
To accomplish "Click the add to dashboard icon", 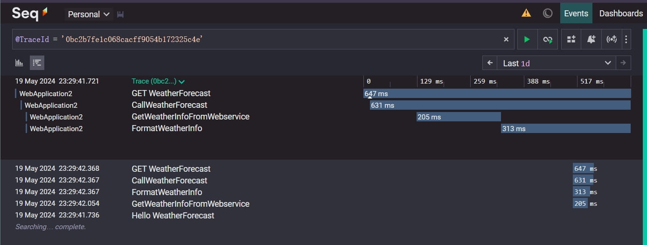I will (x=571, y=40).
